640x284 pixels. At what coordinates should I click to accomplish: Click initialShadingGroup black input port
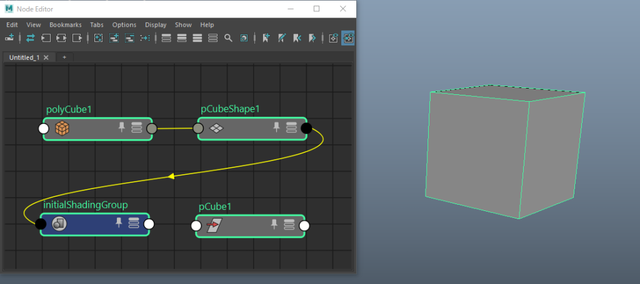[x=41, y=223]
